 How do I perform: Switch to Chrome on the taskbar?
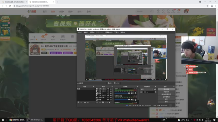tap(17, 120)
